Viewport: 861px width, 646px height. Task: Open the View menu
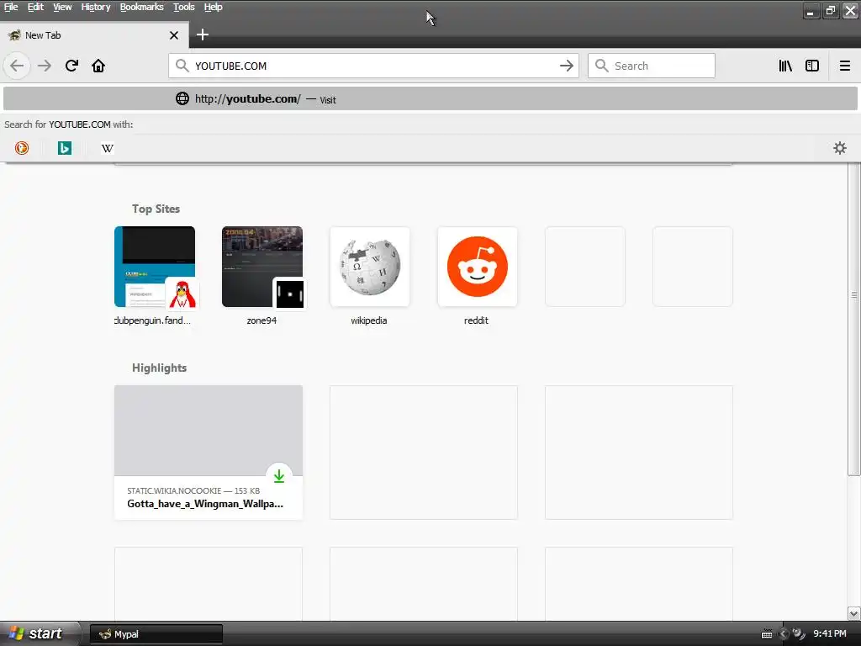[62, 7]
